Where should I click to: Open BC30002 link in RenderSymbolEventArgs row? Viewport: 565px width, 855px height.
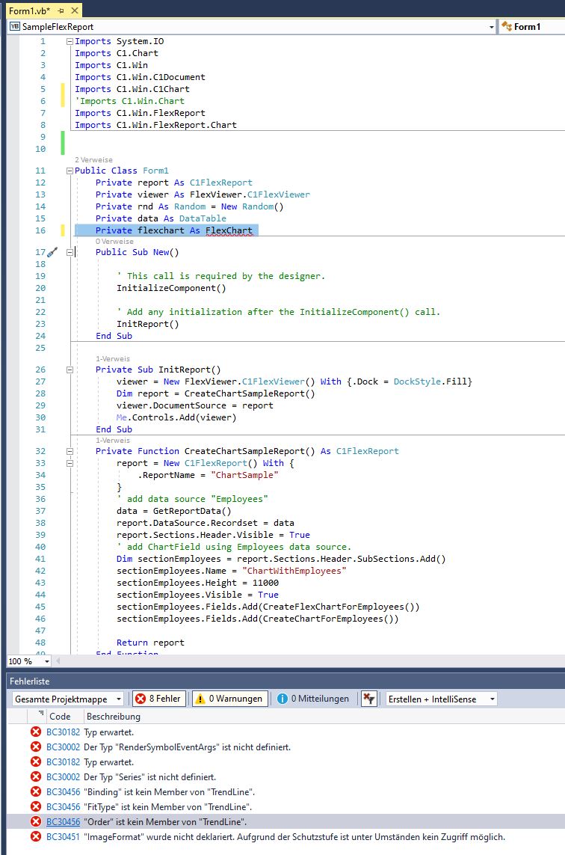point(64,747)
